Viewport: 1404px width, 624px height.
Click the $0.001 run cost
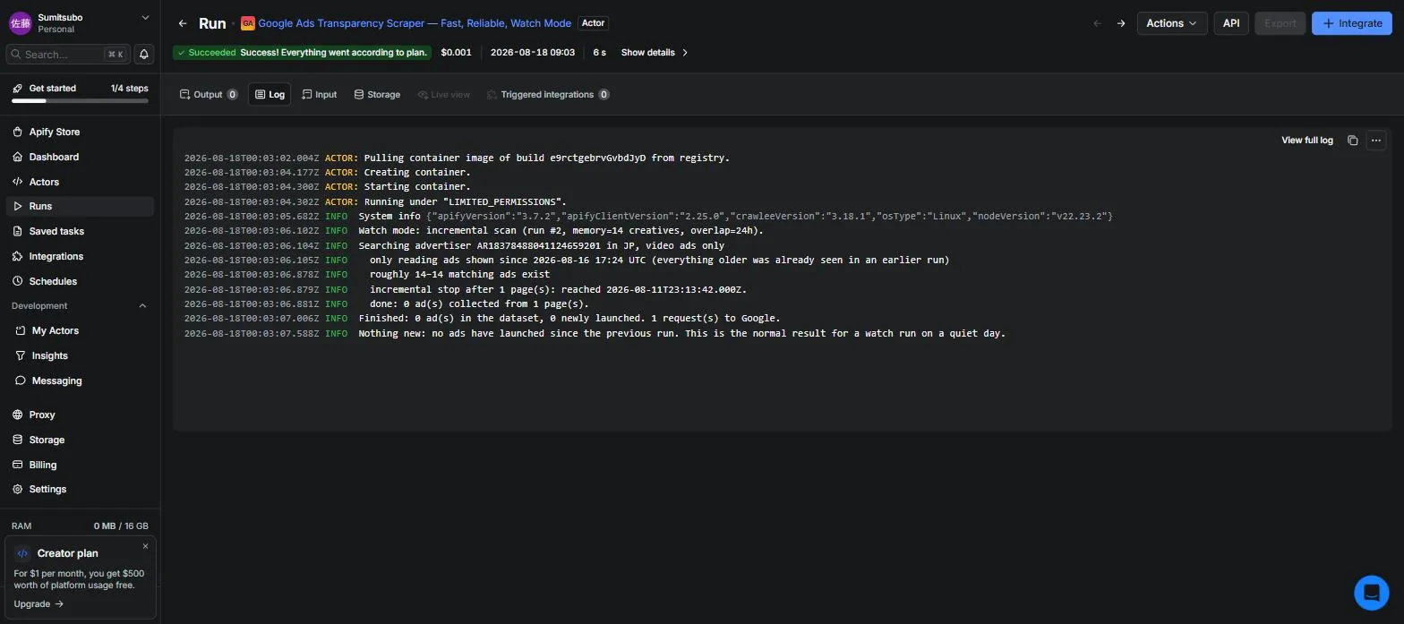pyautogui.click(x=456, y=53)
